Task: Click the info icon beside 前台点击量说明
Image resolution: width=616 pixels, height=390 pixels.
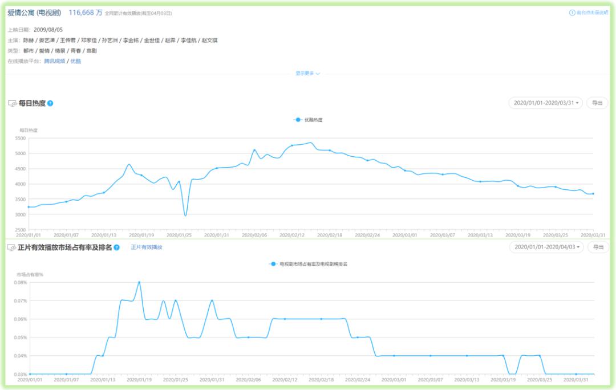Action: [x=572, y=13]
